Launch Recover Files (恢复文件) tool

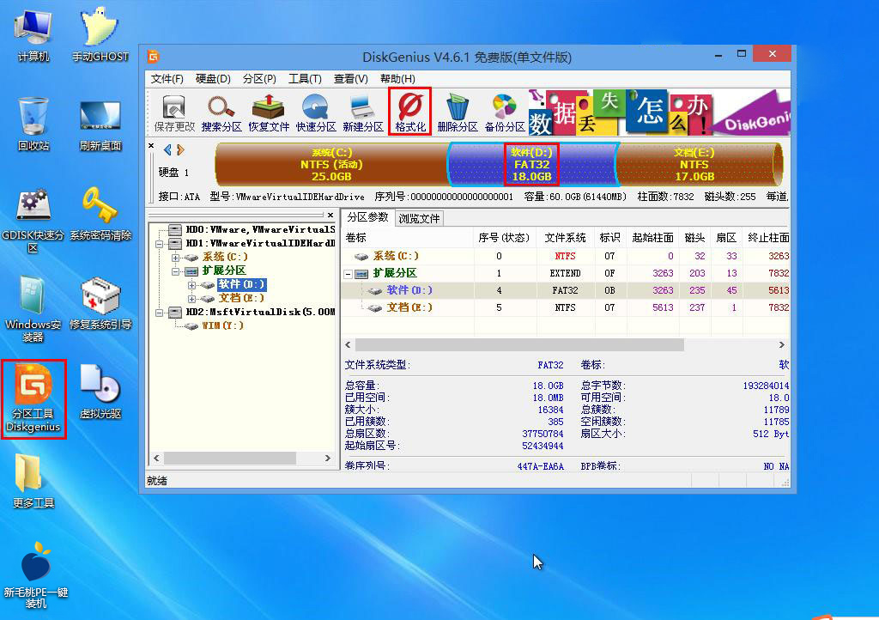(x=269, y=113)
